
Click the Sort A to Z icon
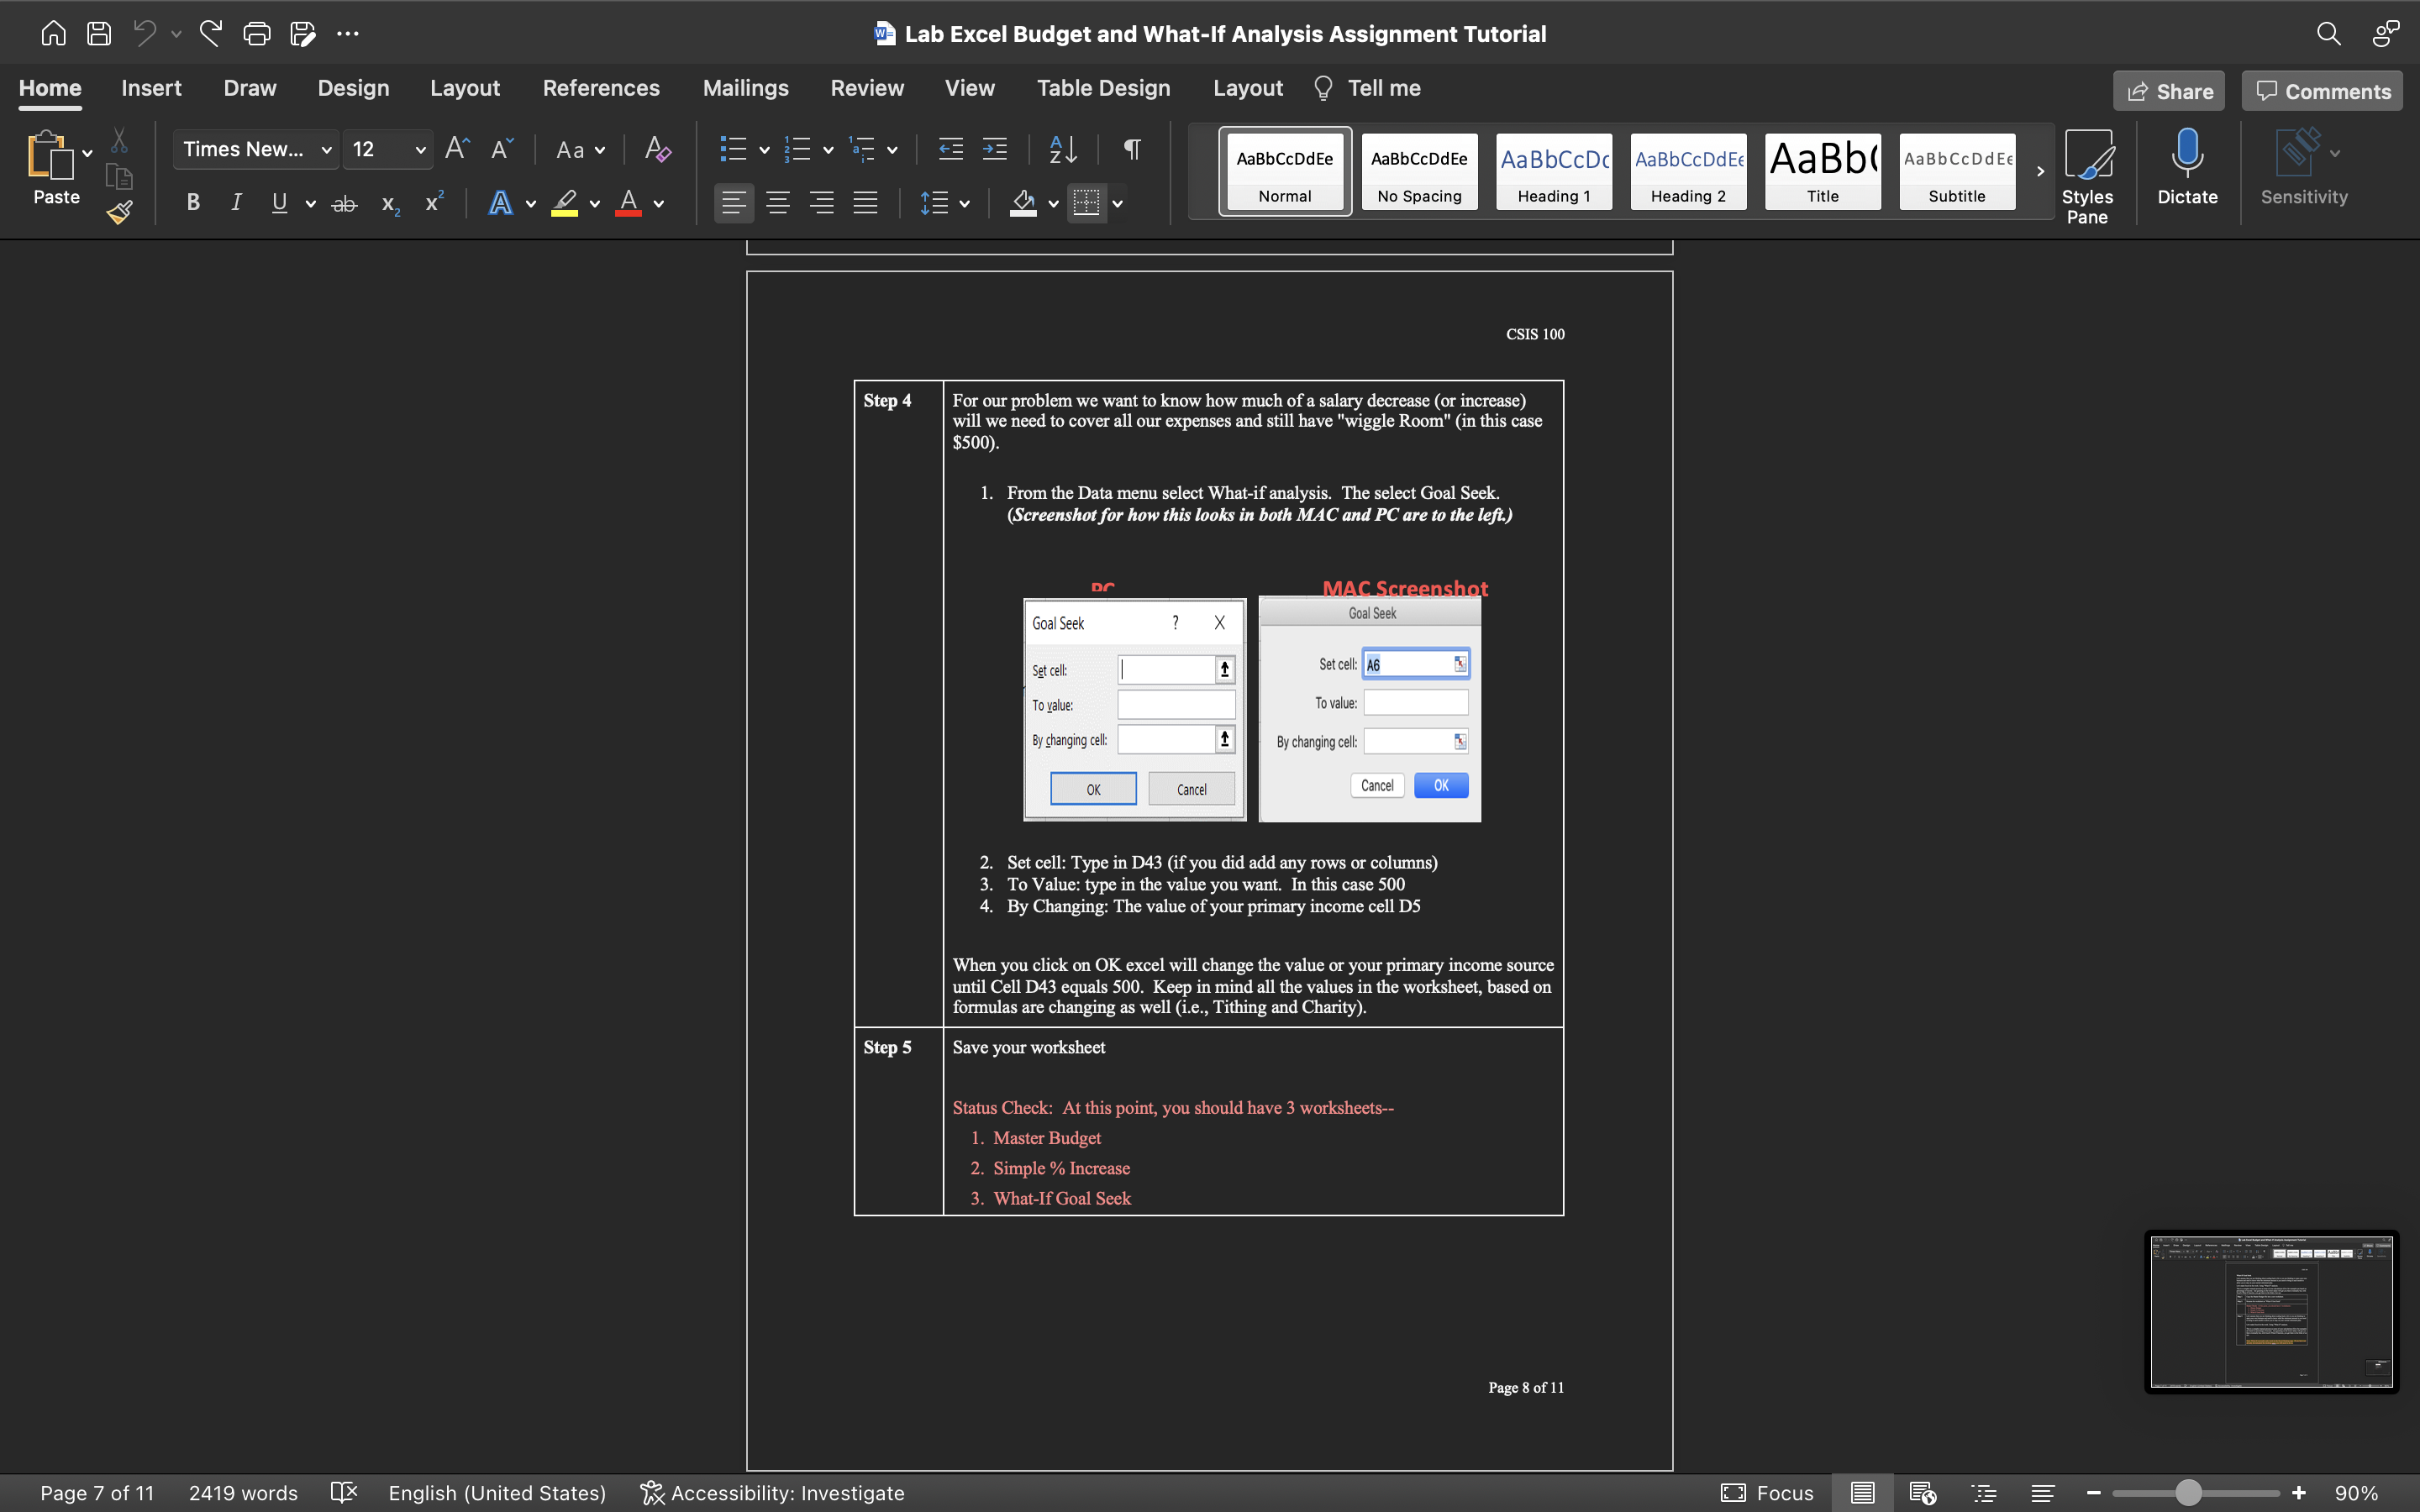(1062, 150)
